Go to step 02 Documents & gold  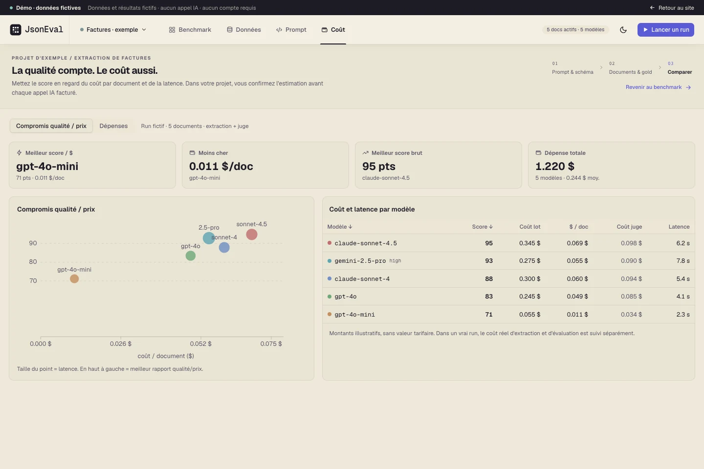[x=630, y=68]
